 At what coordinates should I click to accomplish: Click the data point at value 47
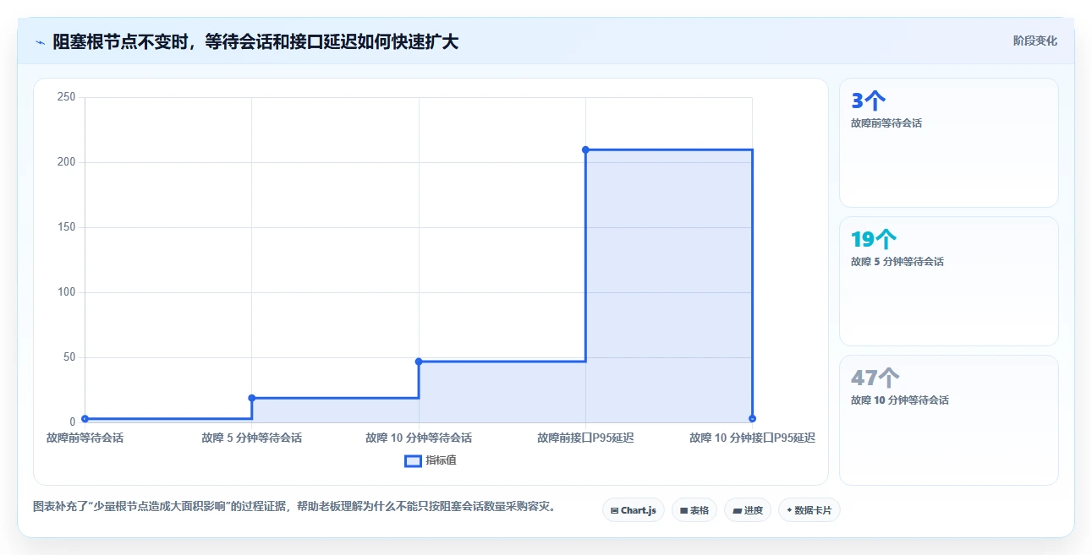coord(419,362)
